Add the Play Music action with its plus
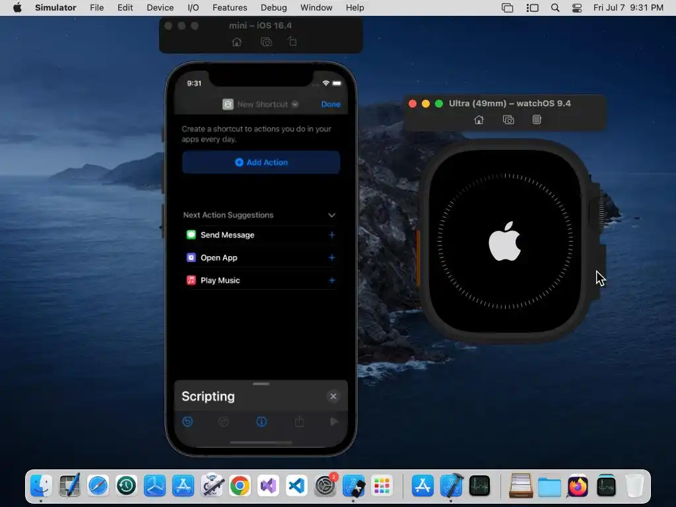676x507 pixels. point(331,280)
